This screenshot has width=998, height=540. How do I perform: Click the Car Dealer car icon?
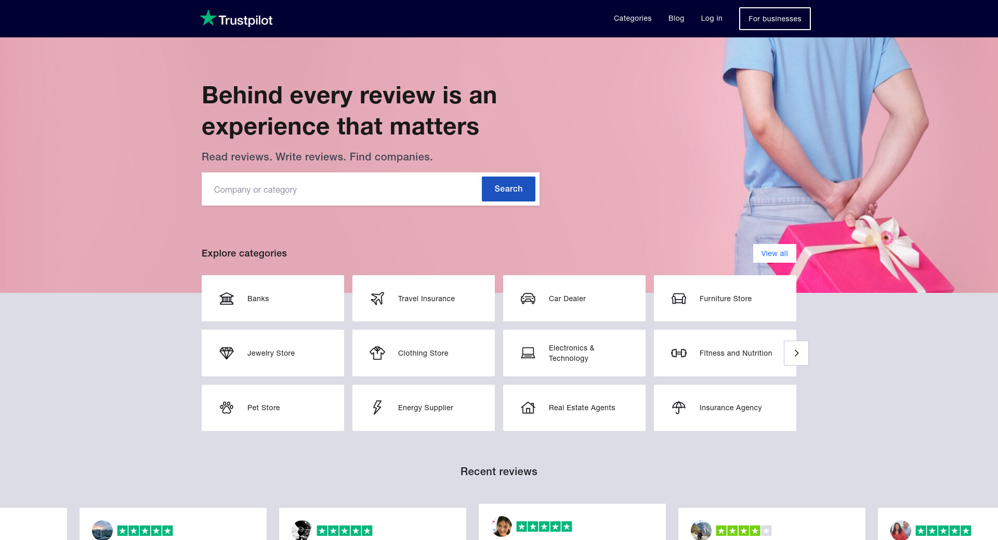click(528, 299)
